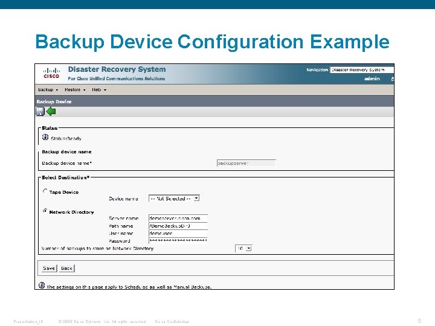Click the Cisco logo

tap(51, 73)
